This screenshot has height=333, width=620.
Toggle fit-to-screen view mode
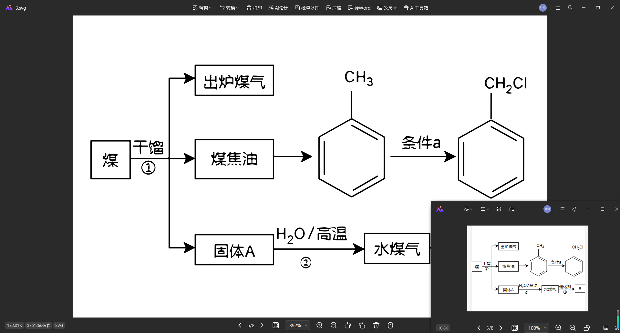click(276, 325)
